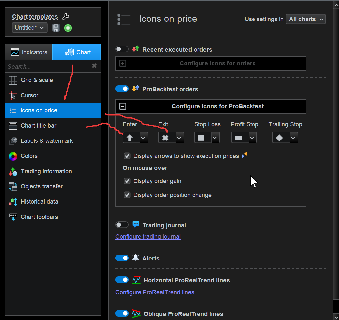The width and height of the screenshot is (339, 320).
Task: Save the chart template with floppy disk icon
Action: click(56, 28)
